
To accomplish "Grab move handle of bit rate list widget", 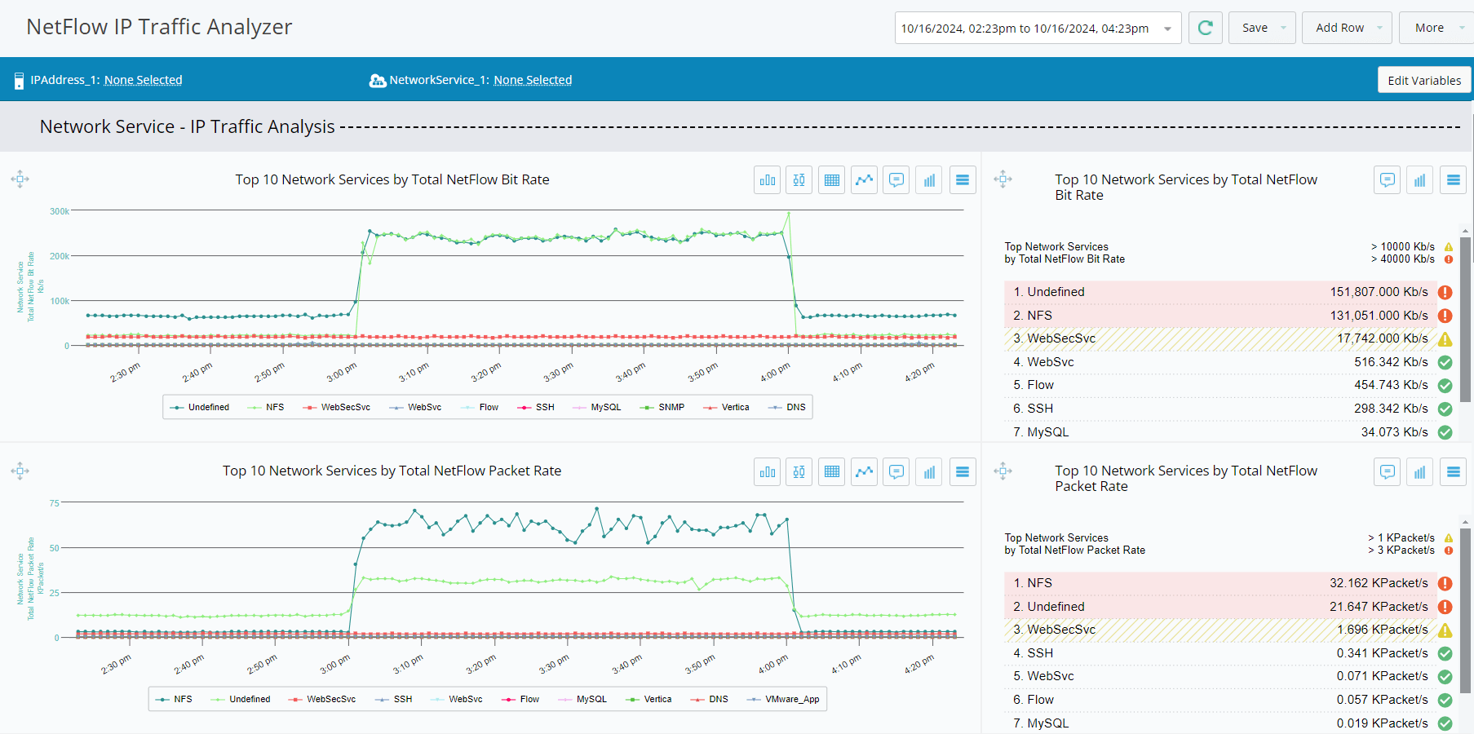I will coord(1003,179).
